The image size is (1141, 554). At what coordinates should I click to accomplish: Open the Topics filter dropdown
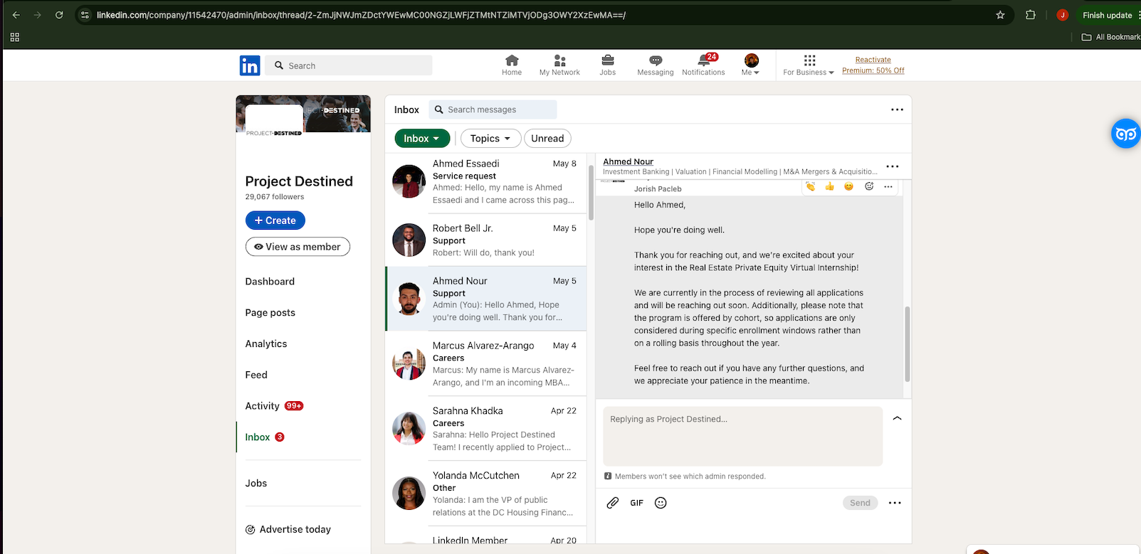click(x=490, y=139)
